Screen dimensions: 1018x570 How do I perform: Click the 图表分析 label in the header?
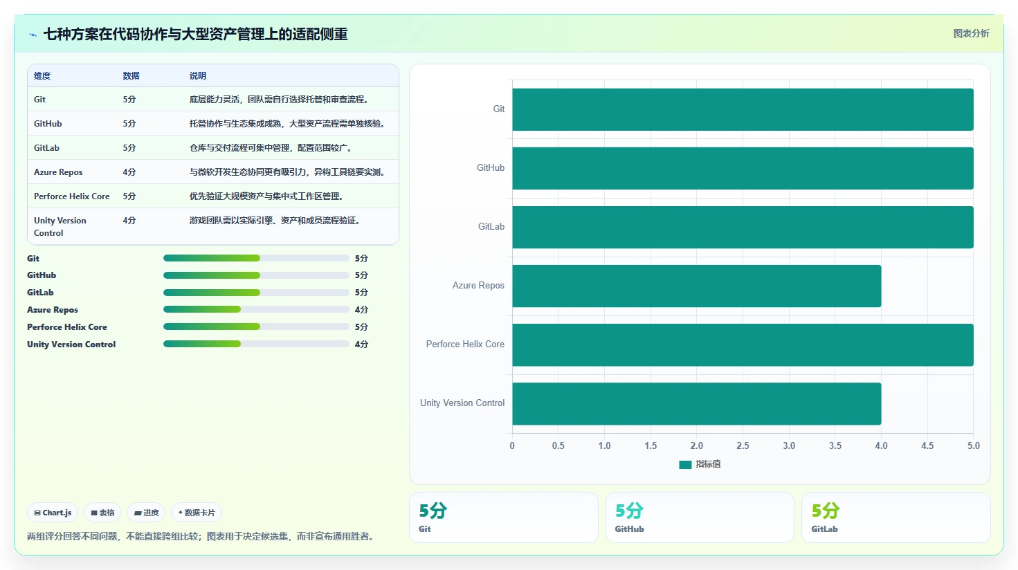point(971,33)
